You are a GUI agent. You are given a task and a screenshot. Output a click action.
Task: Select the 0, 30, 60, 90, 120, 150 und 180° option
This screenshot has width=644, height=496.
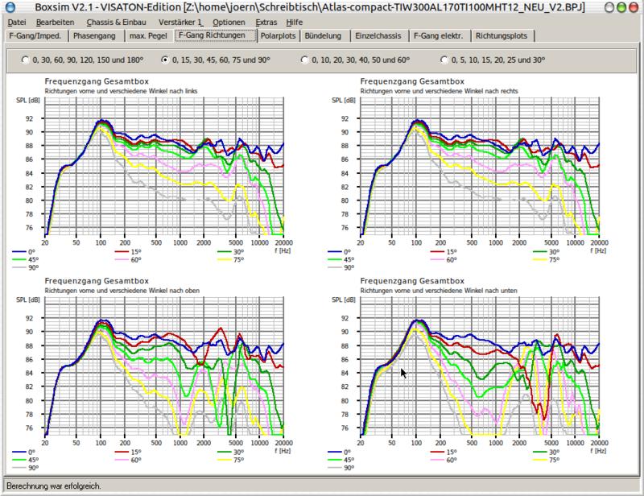83,60
